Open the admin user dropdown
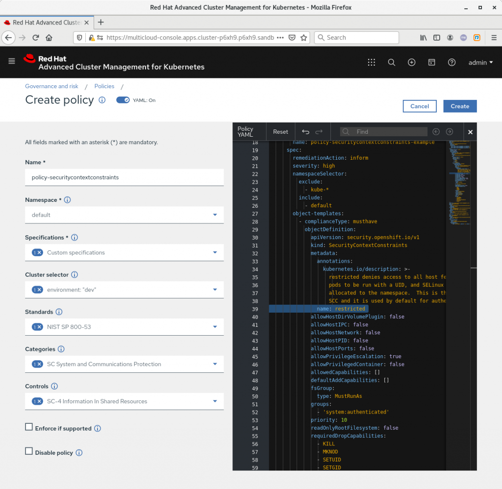 (480, 62)
